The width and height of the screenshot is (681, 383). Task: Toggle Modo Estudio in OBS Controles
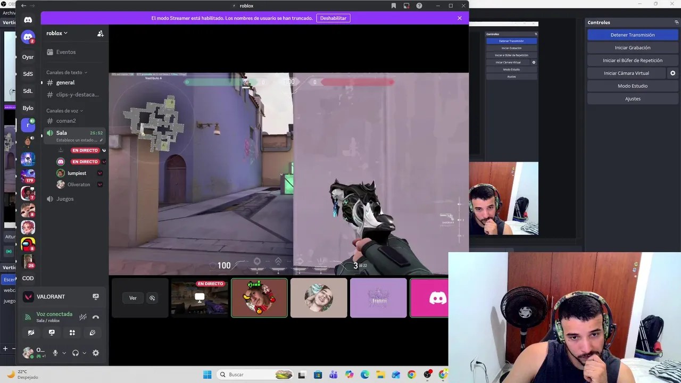633,86
